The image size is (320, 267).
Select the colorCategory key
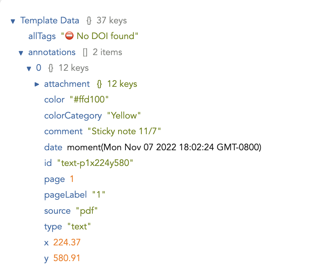tap(73, 115)
